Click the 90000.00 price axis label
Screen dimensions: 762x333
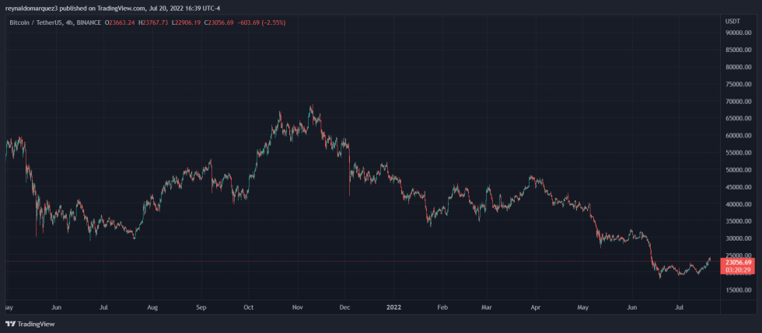(x=739, y=33)
